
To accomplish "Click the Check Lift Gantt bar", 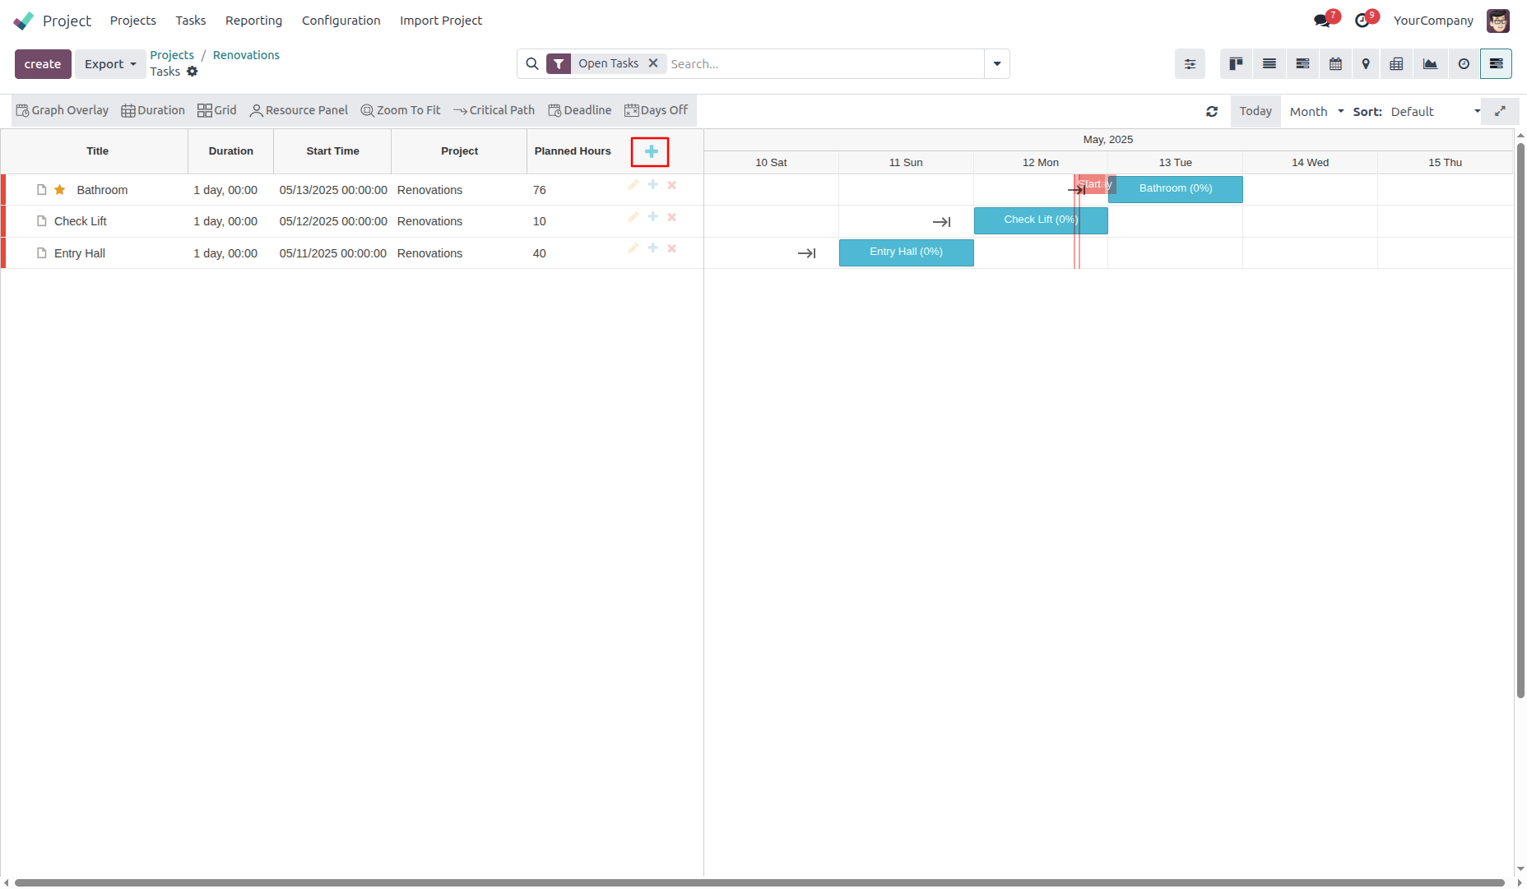I will tap(1040, 220).
